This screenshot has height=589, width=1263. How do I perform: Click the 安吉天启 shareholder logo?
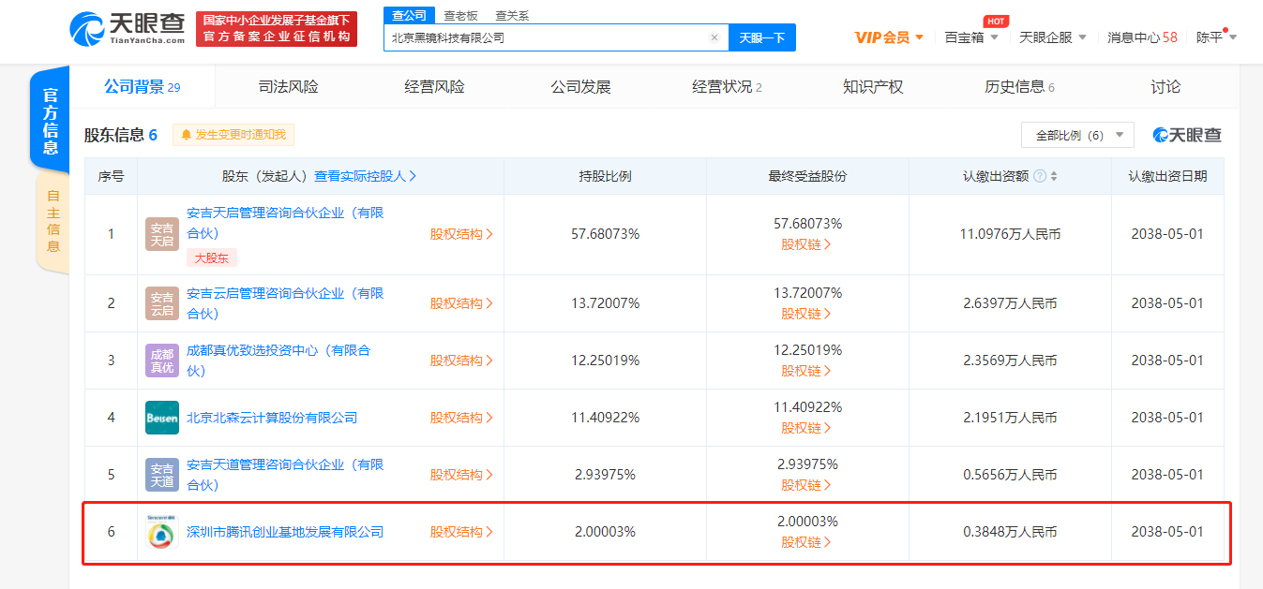[x=162, y=234]
